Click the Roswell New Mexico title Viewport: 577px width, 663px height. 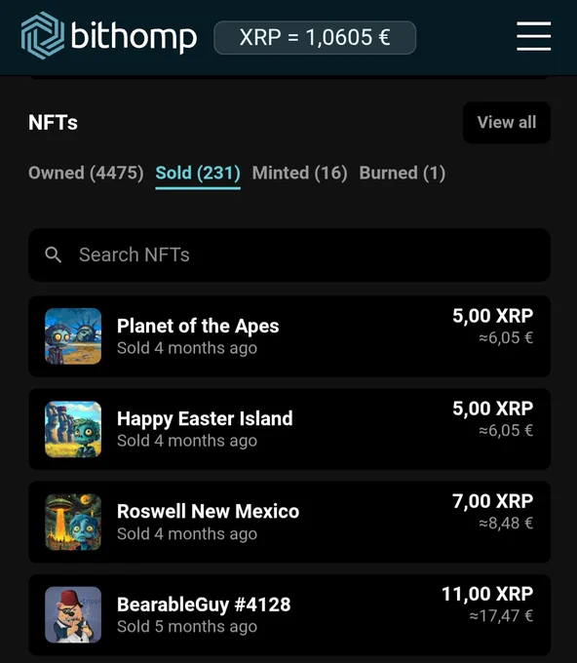(x=208, y=512)
